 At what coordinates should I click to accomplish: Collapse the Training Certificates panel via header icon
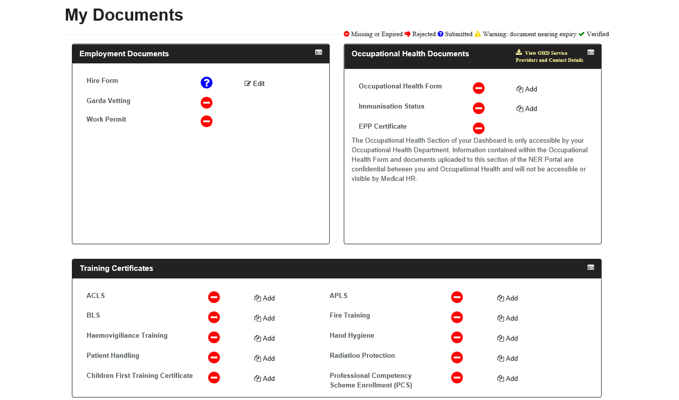point(591,267)
